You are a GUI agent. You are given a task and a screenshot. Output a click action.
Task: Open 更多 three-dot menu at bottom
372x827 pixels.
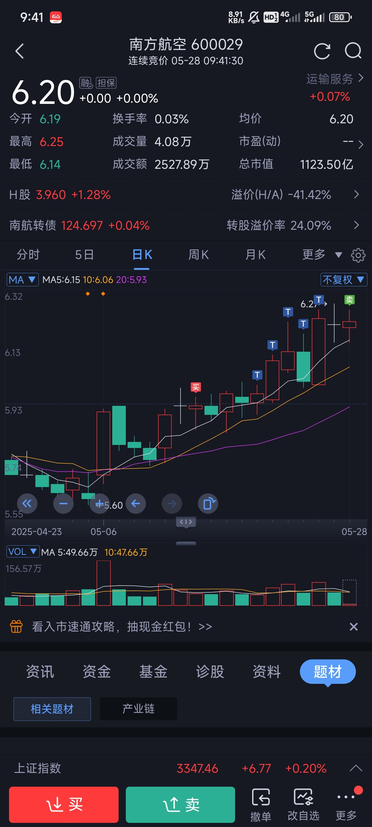point(346,805)
